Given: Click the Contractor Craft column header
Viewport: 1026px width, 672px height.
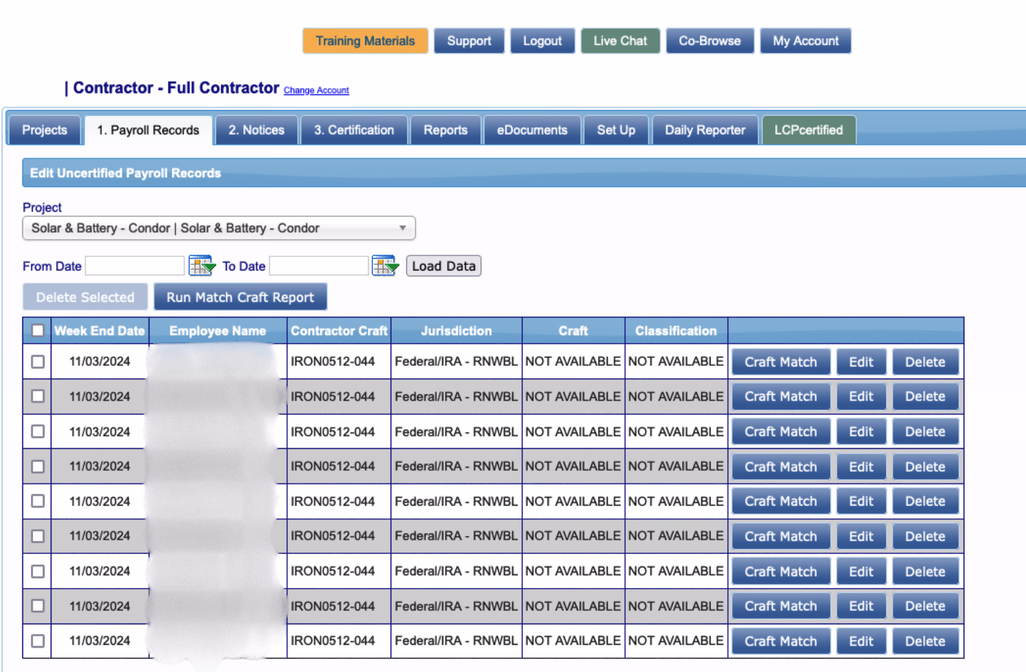Looking at the screenshot, I should [339, 331].
